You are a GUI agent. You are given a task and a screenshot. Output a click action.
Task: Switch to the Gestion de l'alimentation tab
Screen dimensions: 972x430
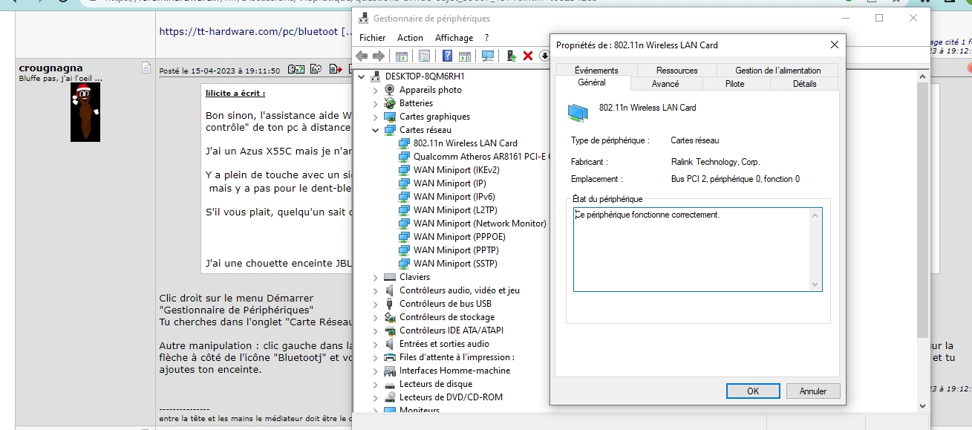click(777, 71)
